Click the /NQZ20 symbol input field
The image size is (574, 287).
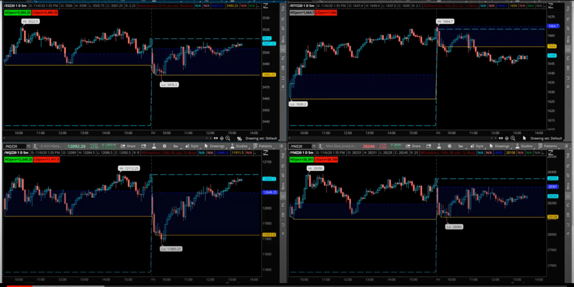click(15, 146)
